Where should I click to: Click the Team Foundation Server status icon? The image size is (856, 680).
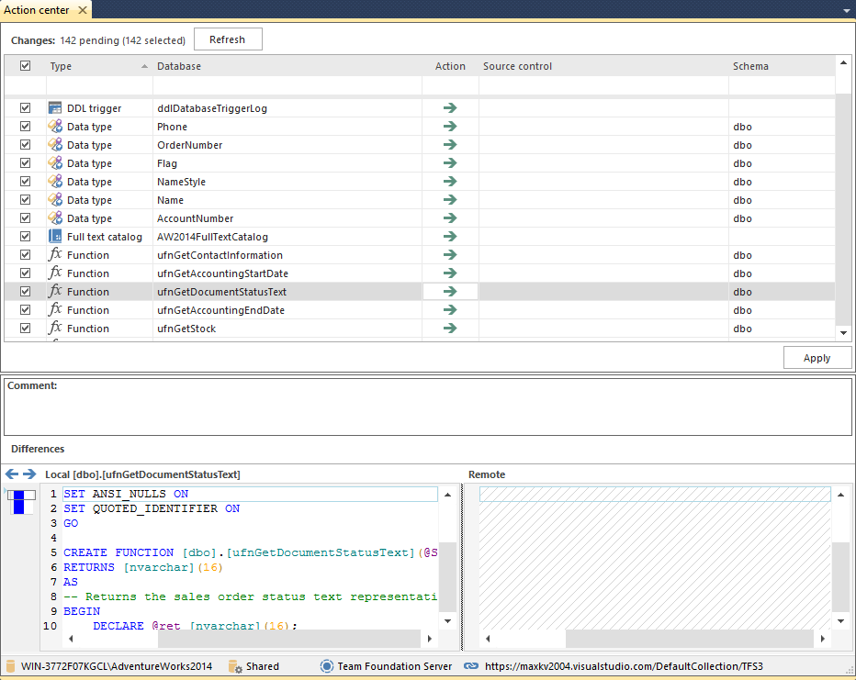[x=326, y=666]
